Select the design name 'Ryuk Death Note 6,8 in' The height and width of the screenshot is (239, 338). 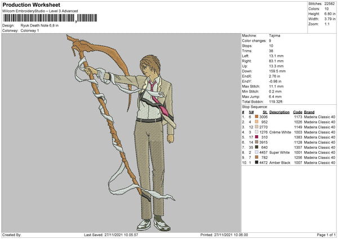[x=39, y=25]
